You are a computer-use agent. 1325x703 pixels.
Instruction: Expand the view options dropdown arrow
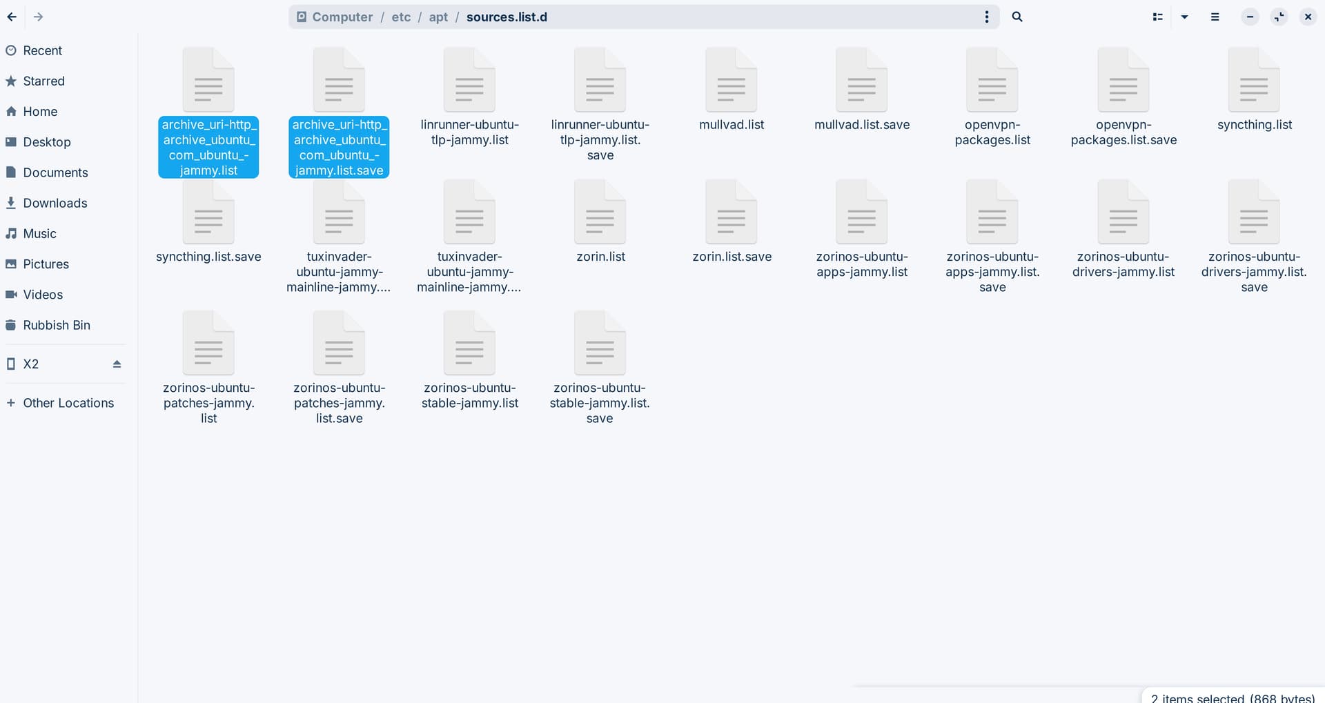click(1185, 17)
